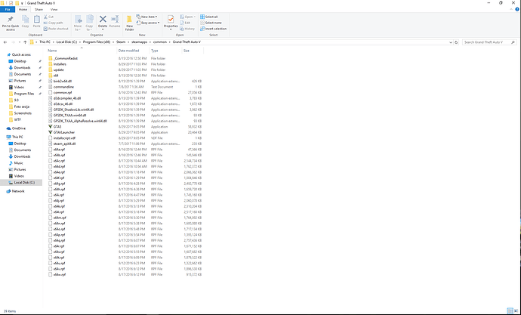Open the Properties dropdown arrow

pyautogui.click(x=171, y=29)
